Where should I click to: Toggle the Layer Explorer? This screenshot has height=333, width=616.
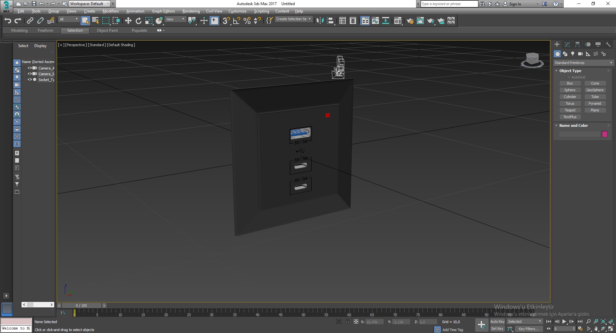pos(353,21)
